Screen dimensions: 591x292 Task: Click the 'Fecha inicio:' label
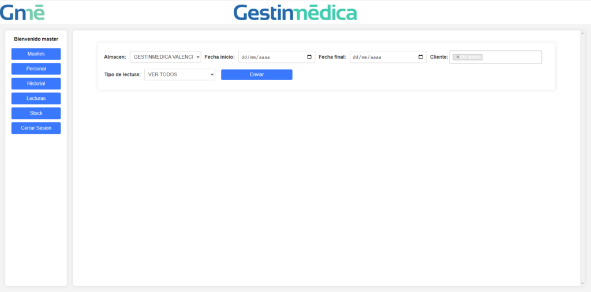click(x=220, y=57)
